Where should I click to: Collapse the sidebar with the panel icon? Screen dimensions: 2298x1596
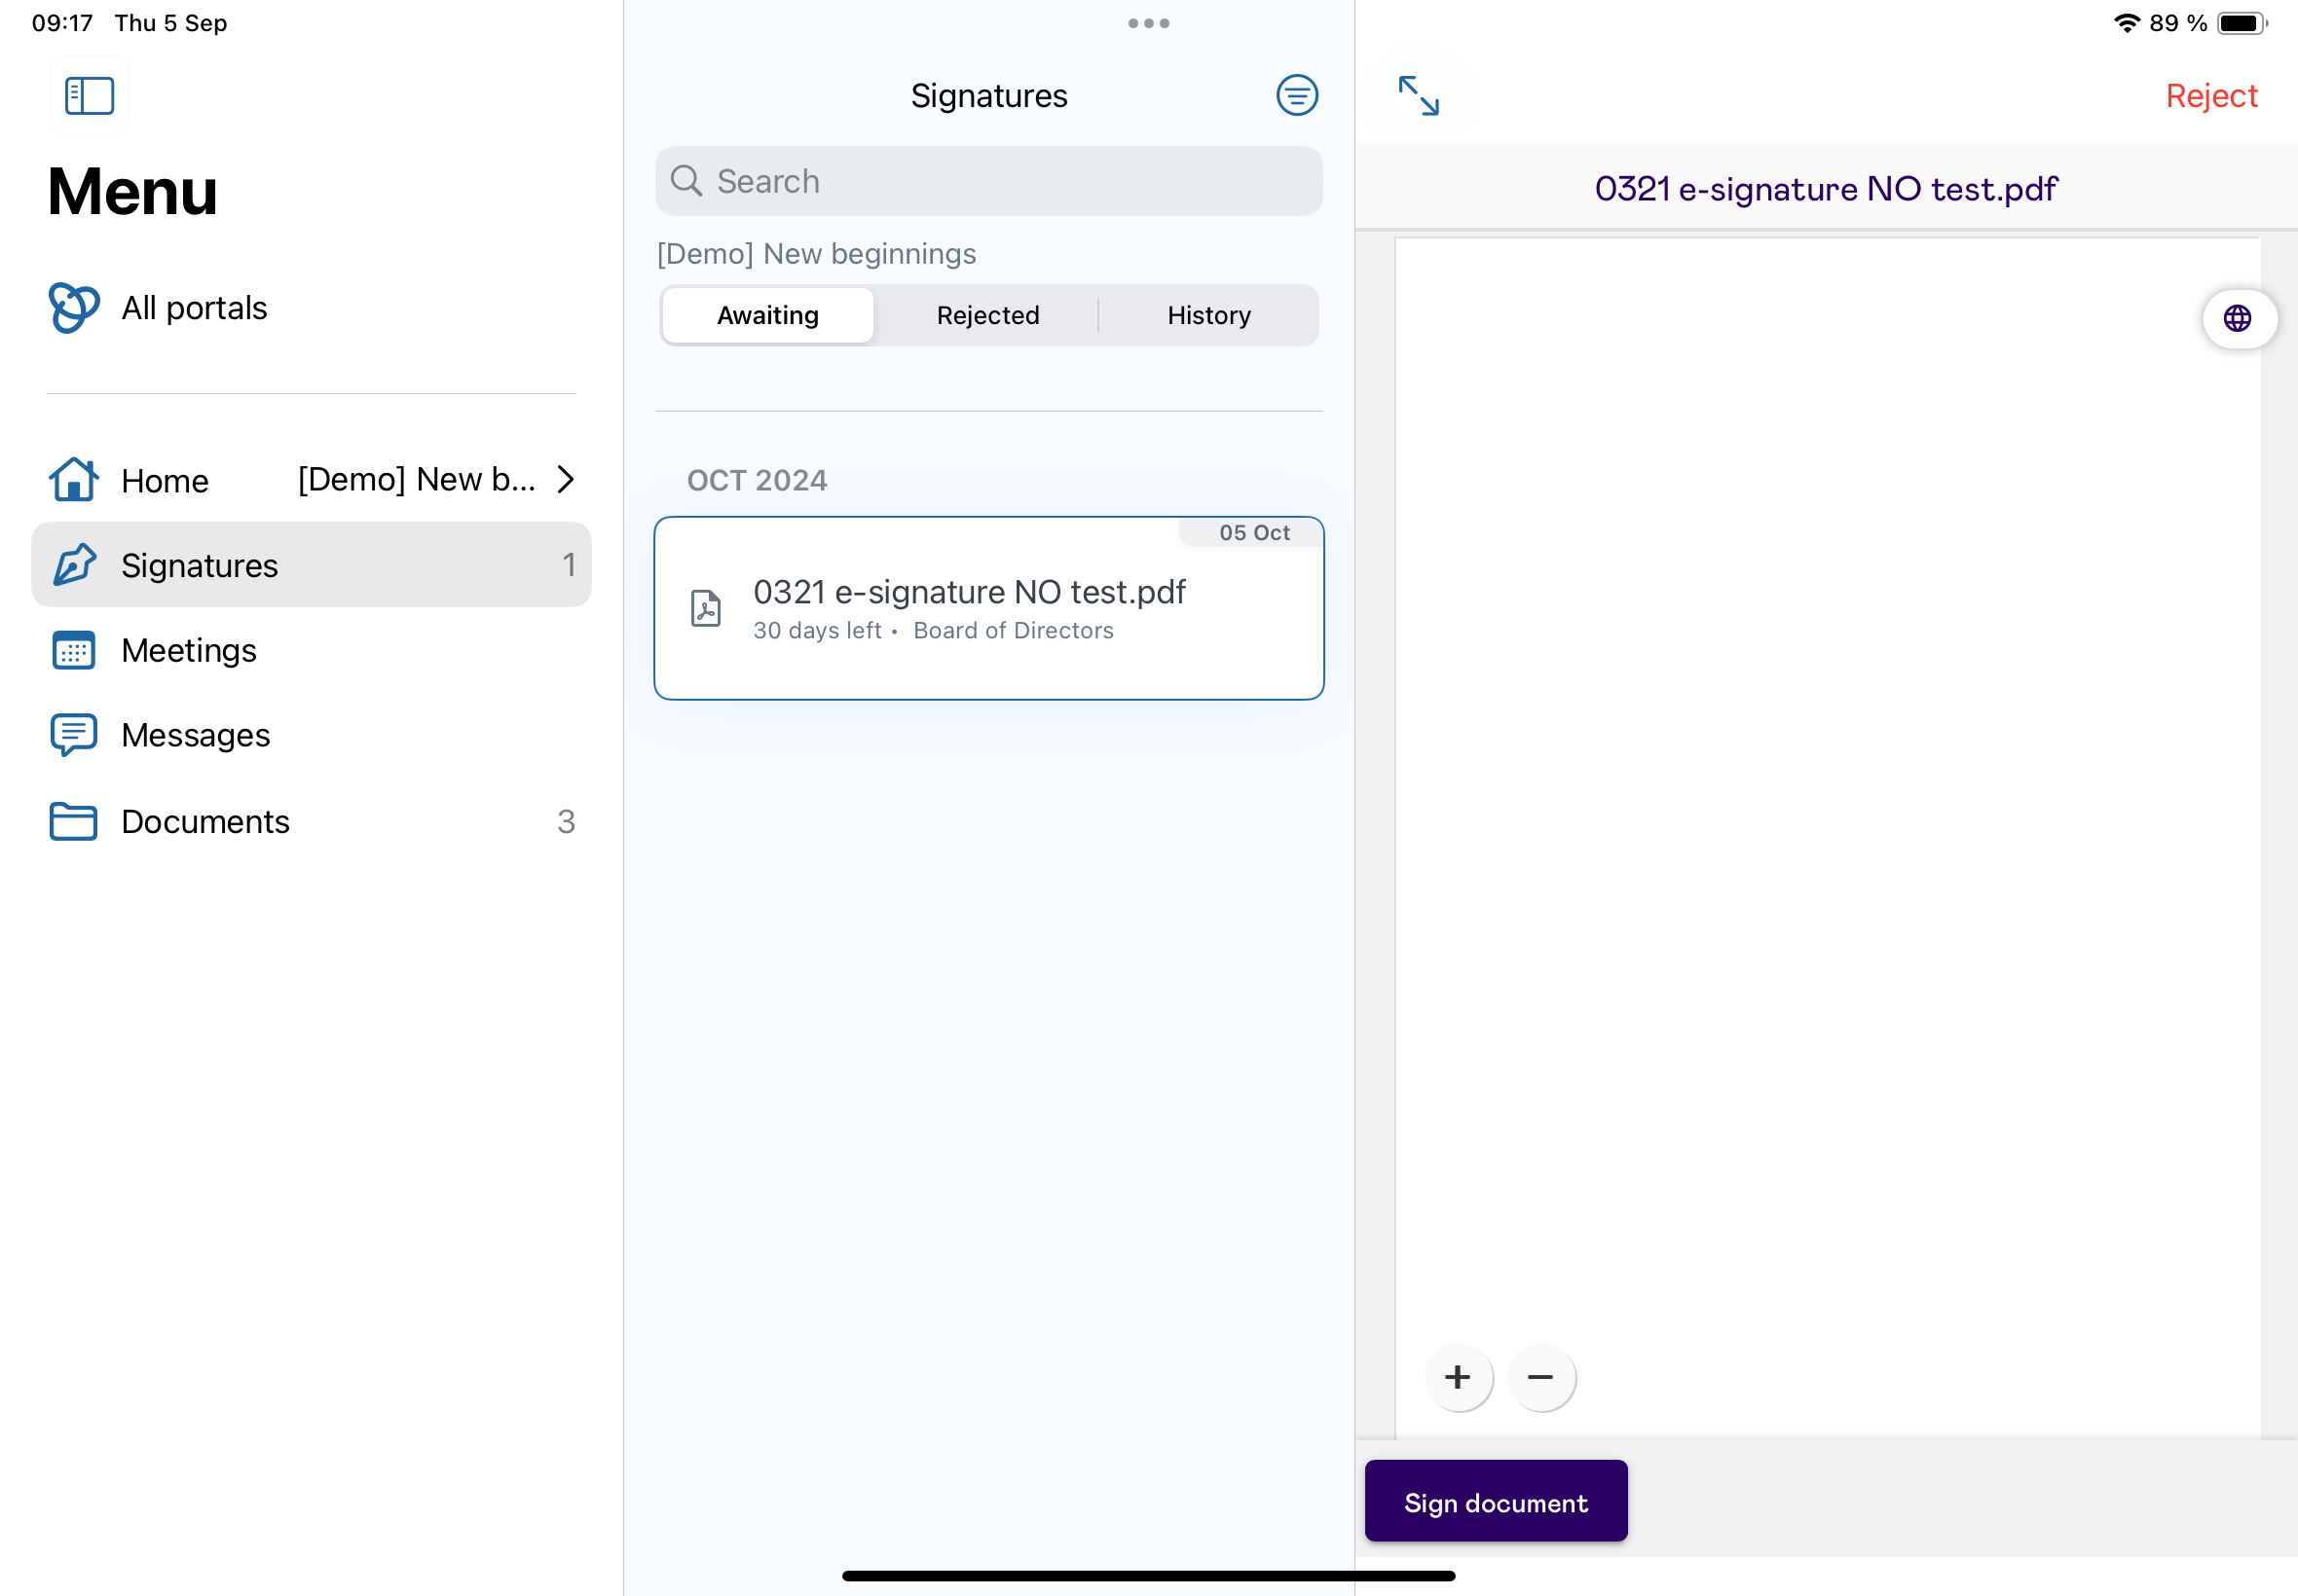[x=88, y=95]
